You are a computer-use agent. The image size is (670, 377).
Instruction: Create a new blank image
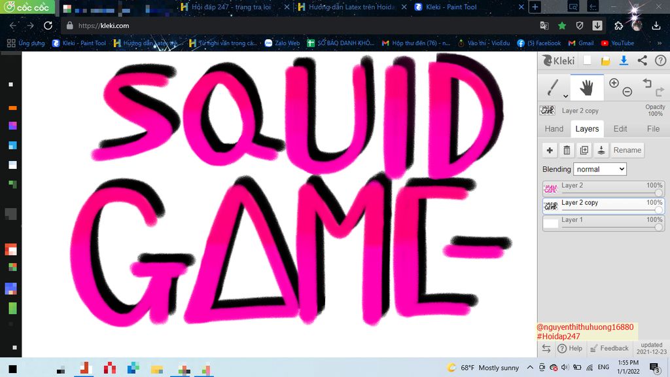[587, 60]
